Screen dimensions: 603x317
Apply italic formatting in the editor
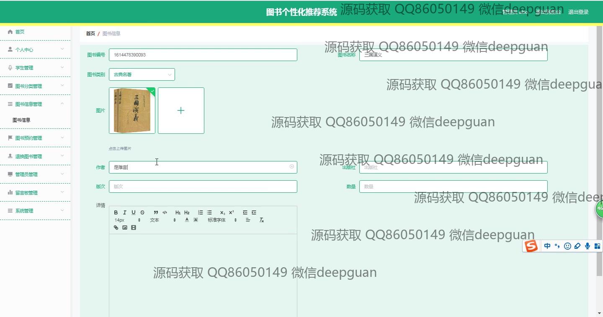(124, 212)
